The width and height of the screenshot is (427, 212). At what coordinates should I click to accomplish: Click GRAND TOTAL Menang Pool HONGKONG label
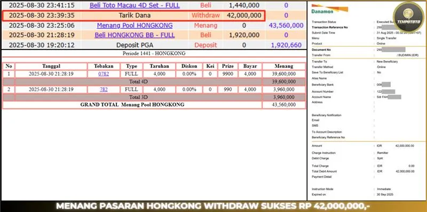(132, 104)
